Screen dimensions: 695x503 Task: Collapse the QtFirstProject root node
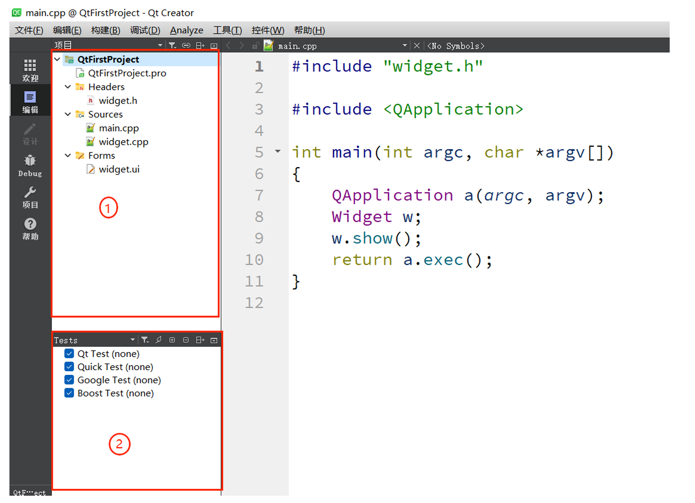[x=57, y=59]
